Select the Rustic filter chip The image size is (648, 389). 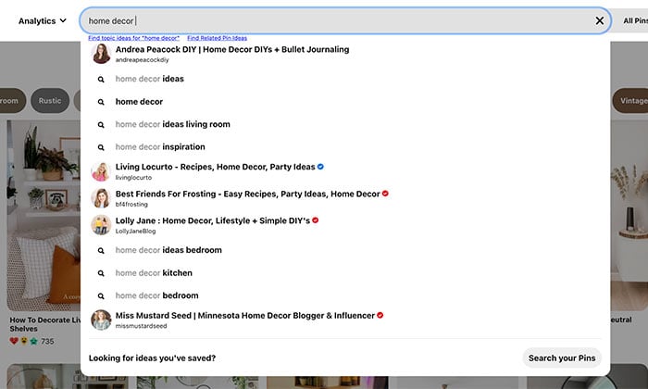50,100
